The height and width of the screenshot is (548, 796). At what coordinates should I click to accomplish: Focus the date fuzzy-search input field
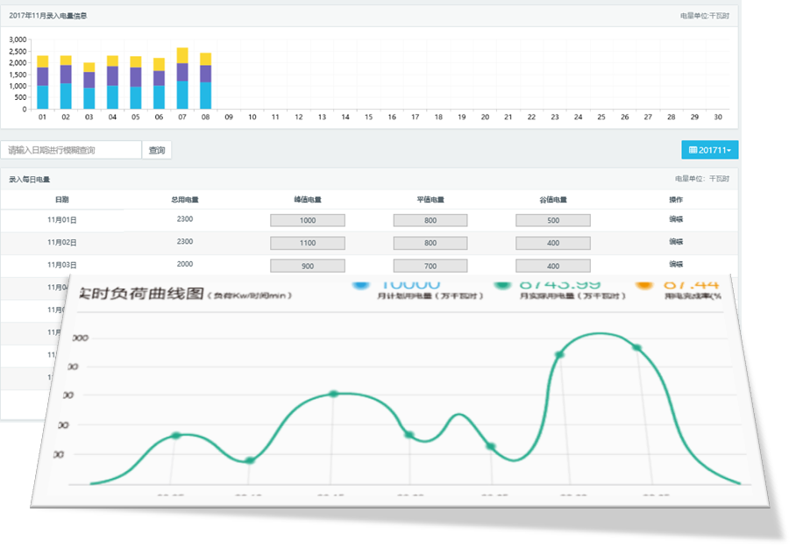click(x=71, y=150)
